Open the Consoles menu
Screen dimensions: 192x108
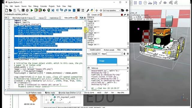point(43,6)
